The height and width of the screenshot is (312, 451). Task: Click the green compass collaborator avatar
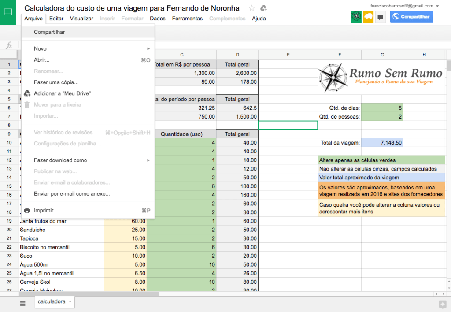pyautogui.click(x=356, y=17)
